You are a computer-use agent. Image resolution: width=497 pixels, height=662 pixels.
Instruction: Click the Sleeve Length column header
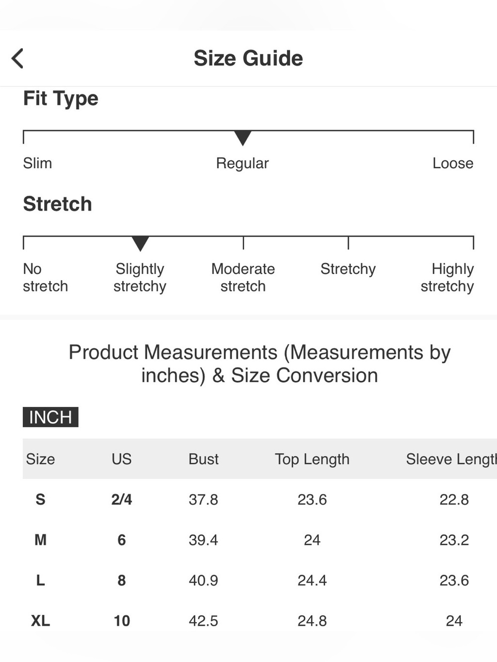point(451,459)
